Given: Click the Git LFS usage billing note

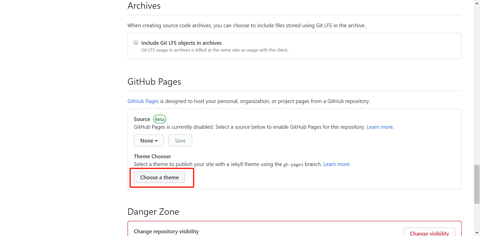Looking at the screenshot, I should pos(215,50).
